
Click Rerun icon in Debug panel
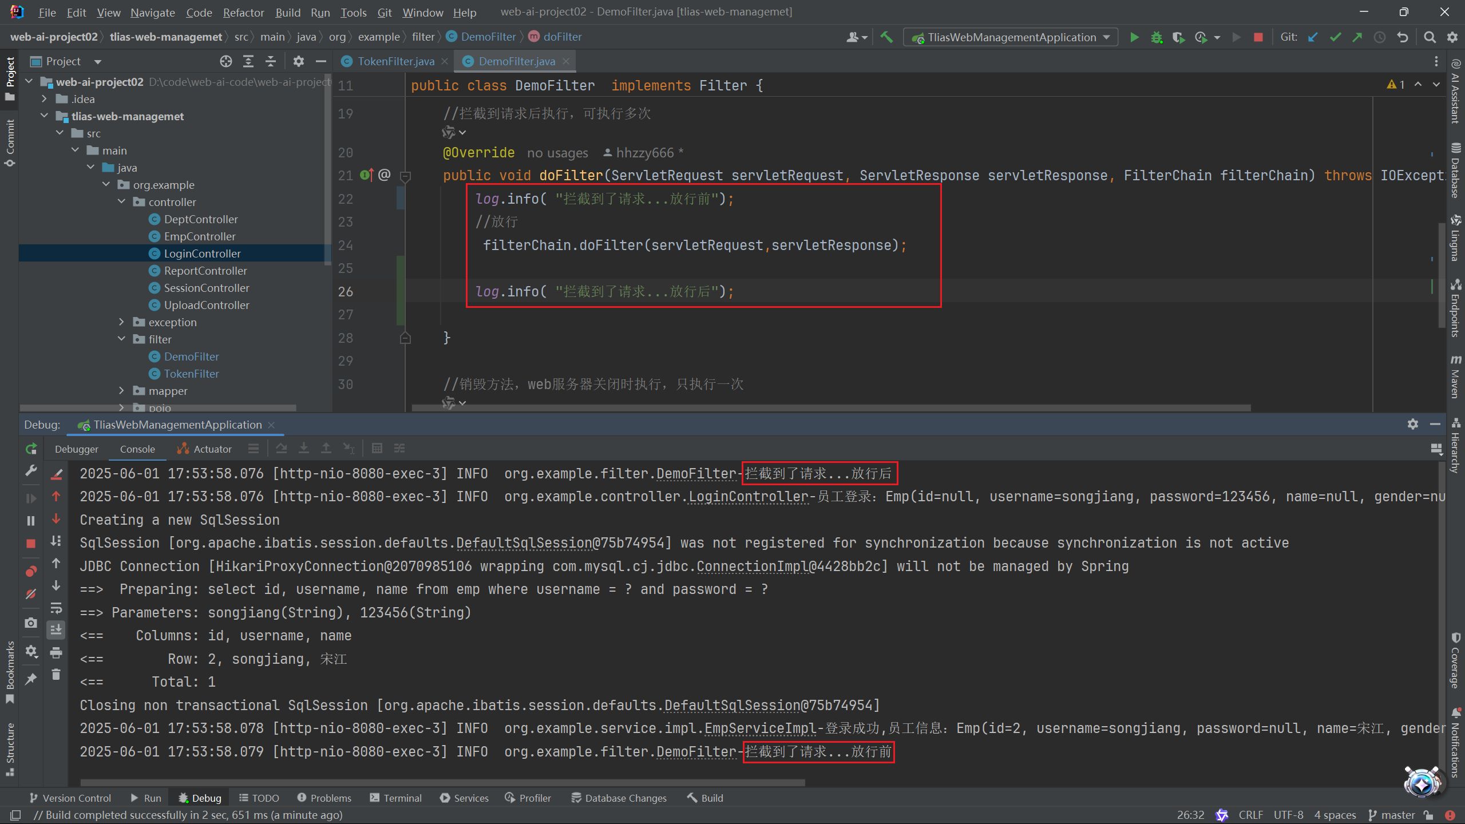pyautogui.click(x=31, y=449)
